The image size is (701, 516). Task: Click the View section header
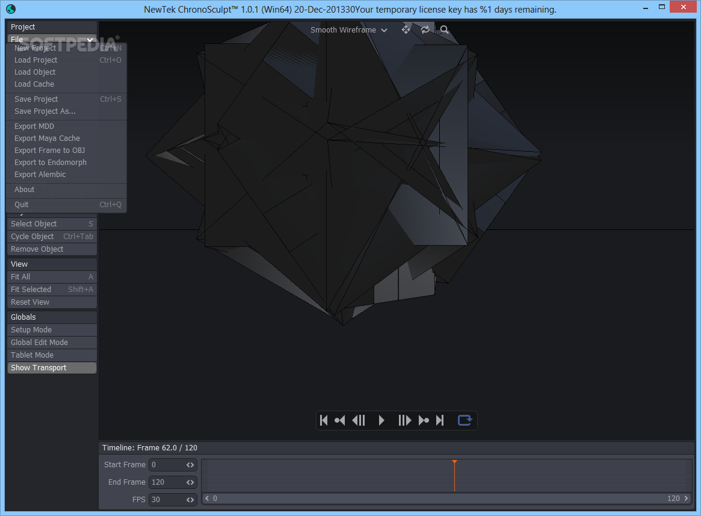(52, 264)
